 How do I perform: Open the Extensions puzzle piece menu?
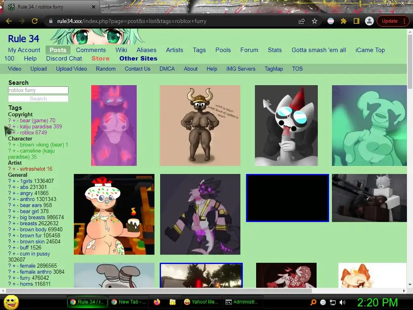coord(344,21)
